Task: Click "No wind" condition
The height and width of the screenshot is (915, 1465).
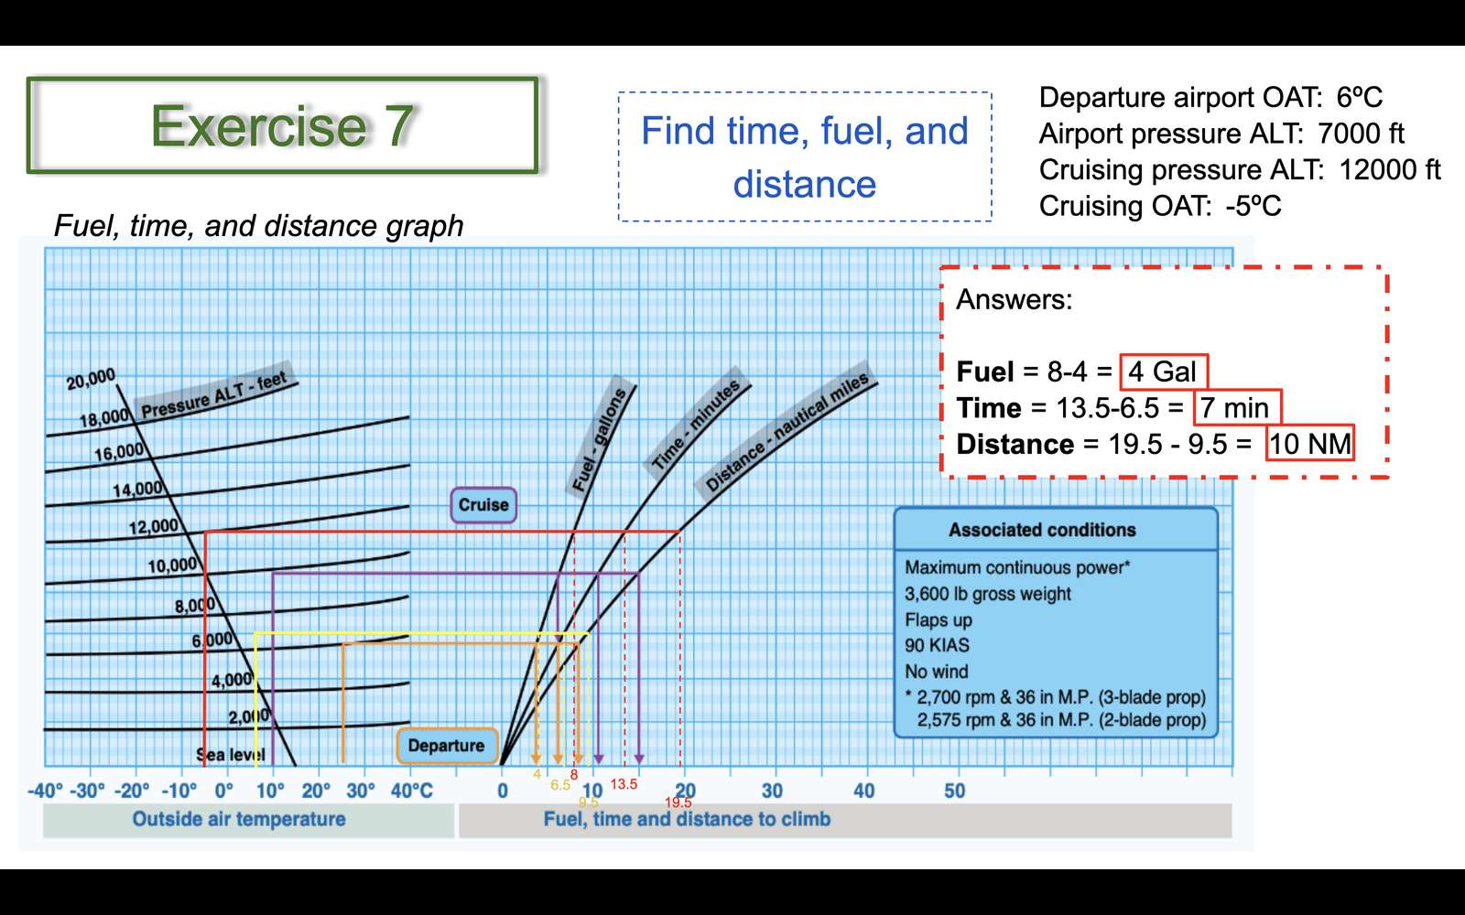Action: 936,672
